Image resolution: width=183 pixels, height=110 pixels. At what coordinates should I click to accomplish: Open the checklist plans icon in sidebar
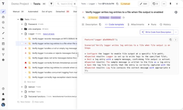[3, 28]
